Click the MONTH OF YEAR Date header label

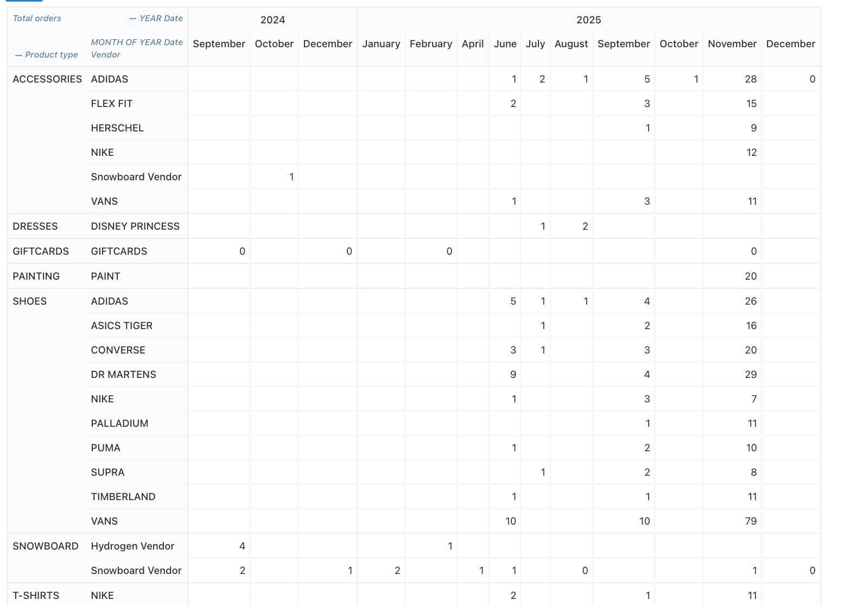point(137,42)
